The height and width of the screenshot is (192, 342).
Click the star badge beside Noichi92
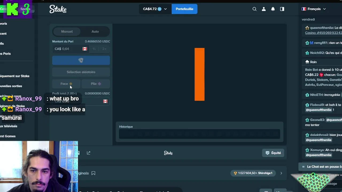point(307,53)
